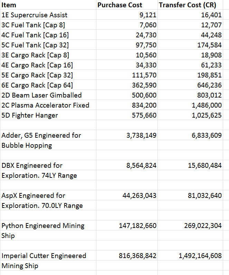Click the purchase cost value 111,570
The width and height of the screenshot is (229, 275).
(x=144, y=75)
